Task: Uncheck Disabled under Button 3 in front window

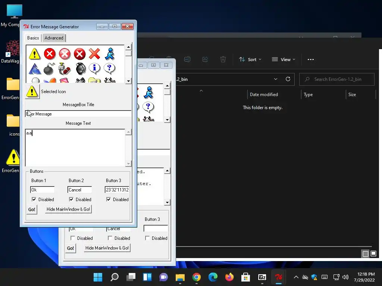Action: (x=109, y=200)
